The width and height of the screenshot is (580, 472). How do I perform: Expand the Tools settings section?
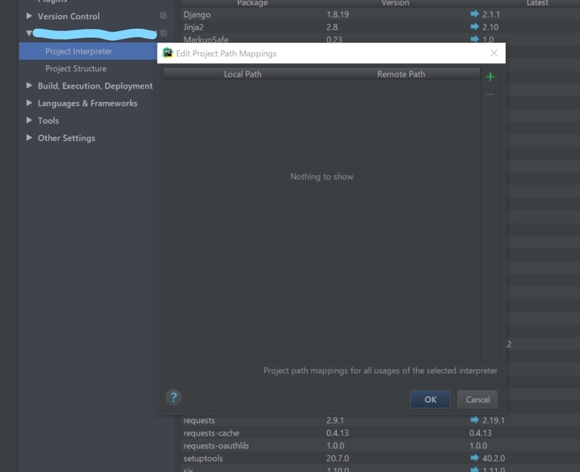tap(29, 121)
